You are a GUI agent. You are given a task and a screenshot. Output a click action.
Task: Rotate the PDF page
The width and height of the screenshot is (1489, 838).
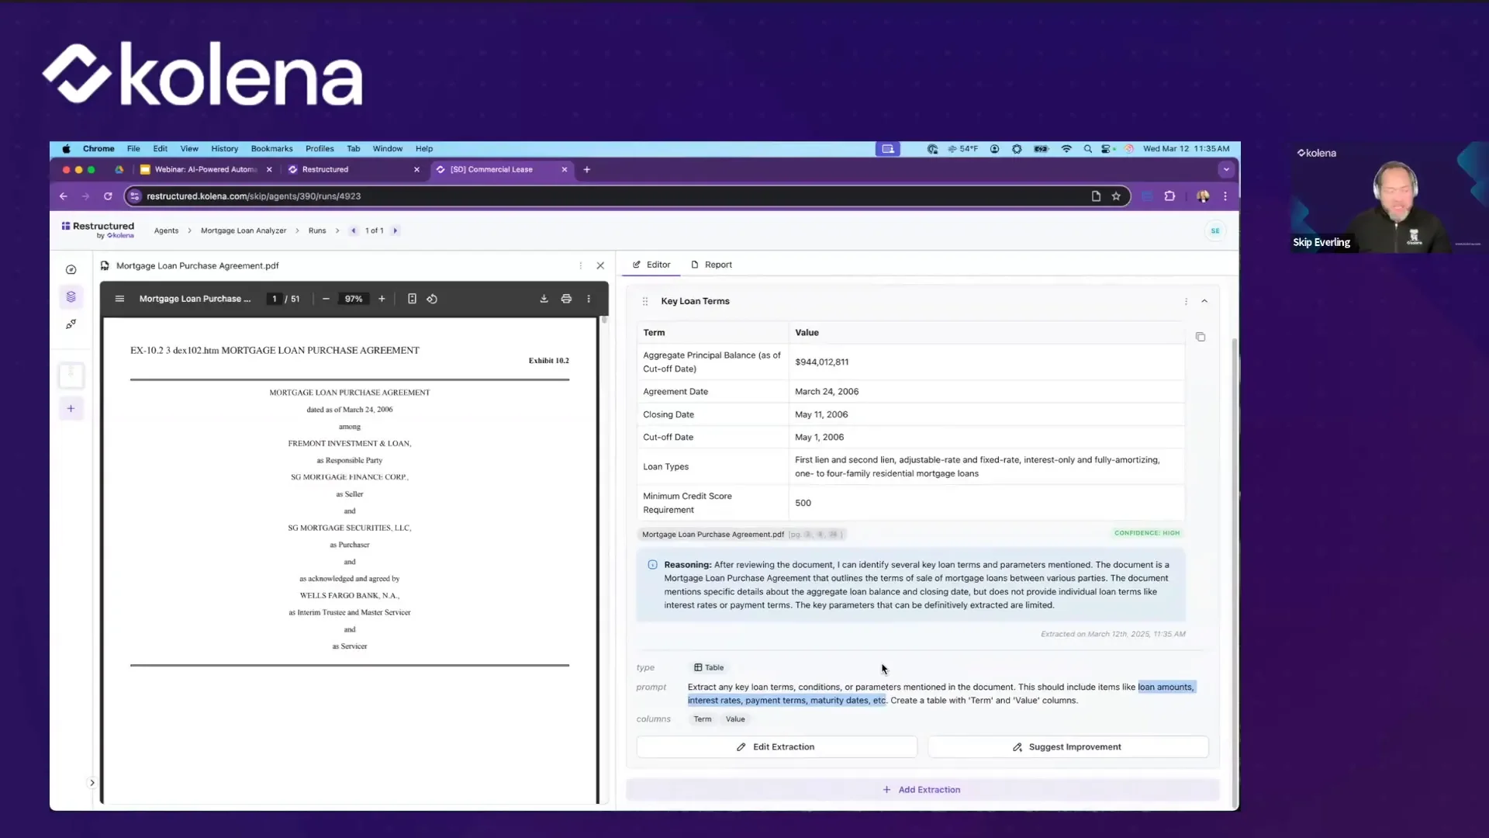point(432,299)
